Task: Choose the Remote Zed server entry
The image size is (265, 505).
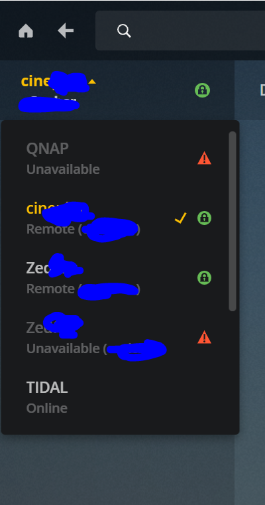Action: [120, 278]
